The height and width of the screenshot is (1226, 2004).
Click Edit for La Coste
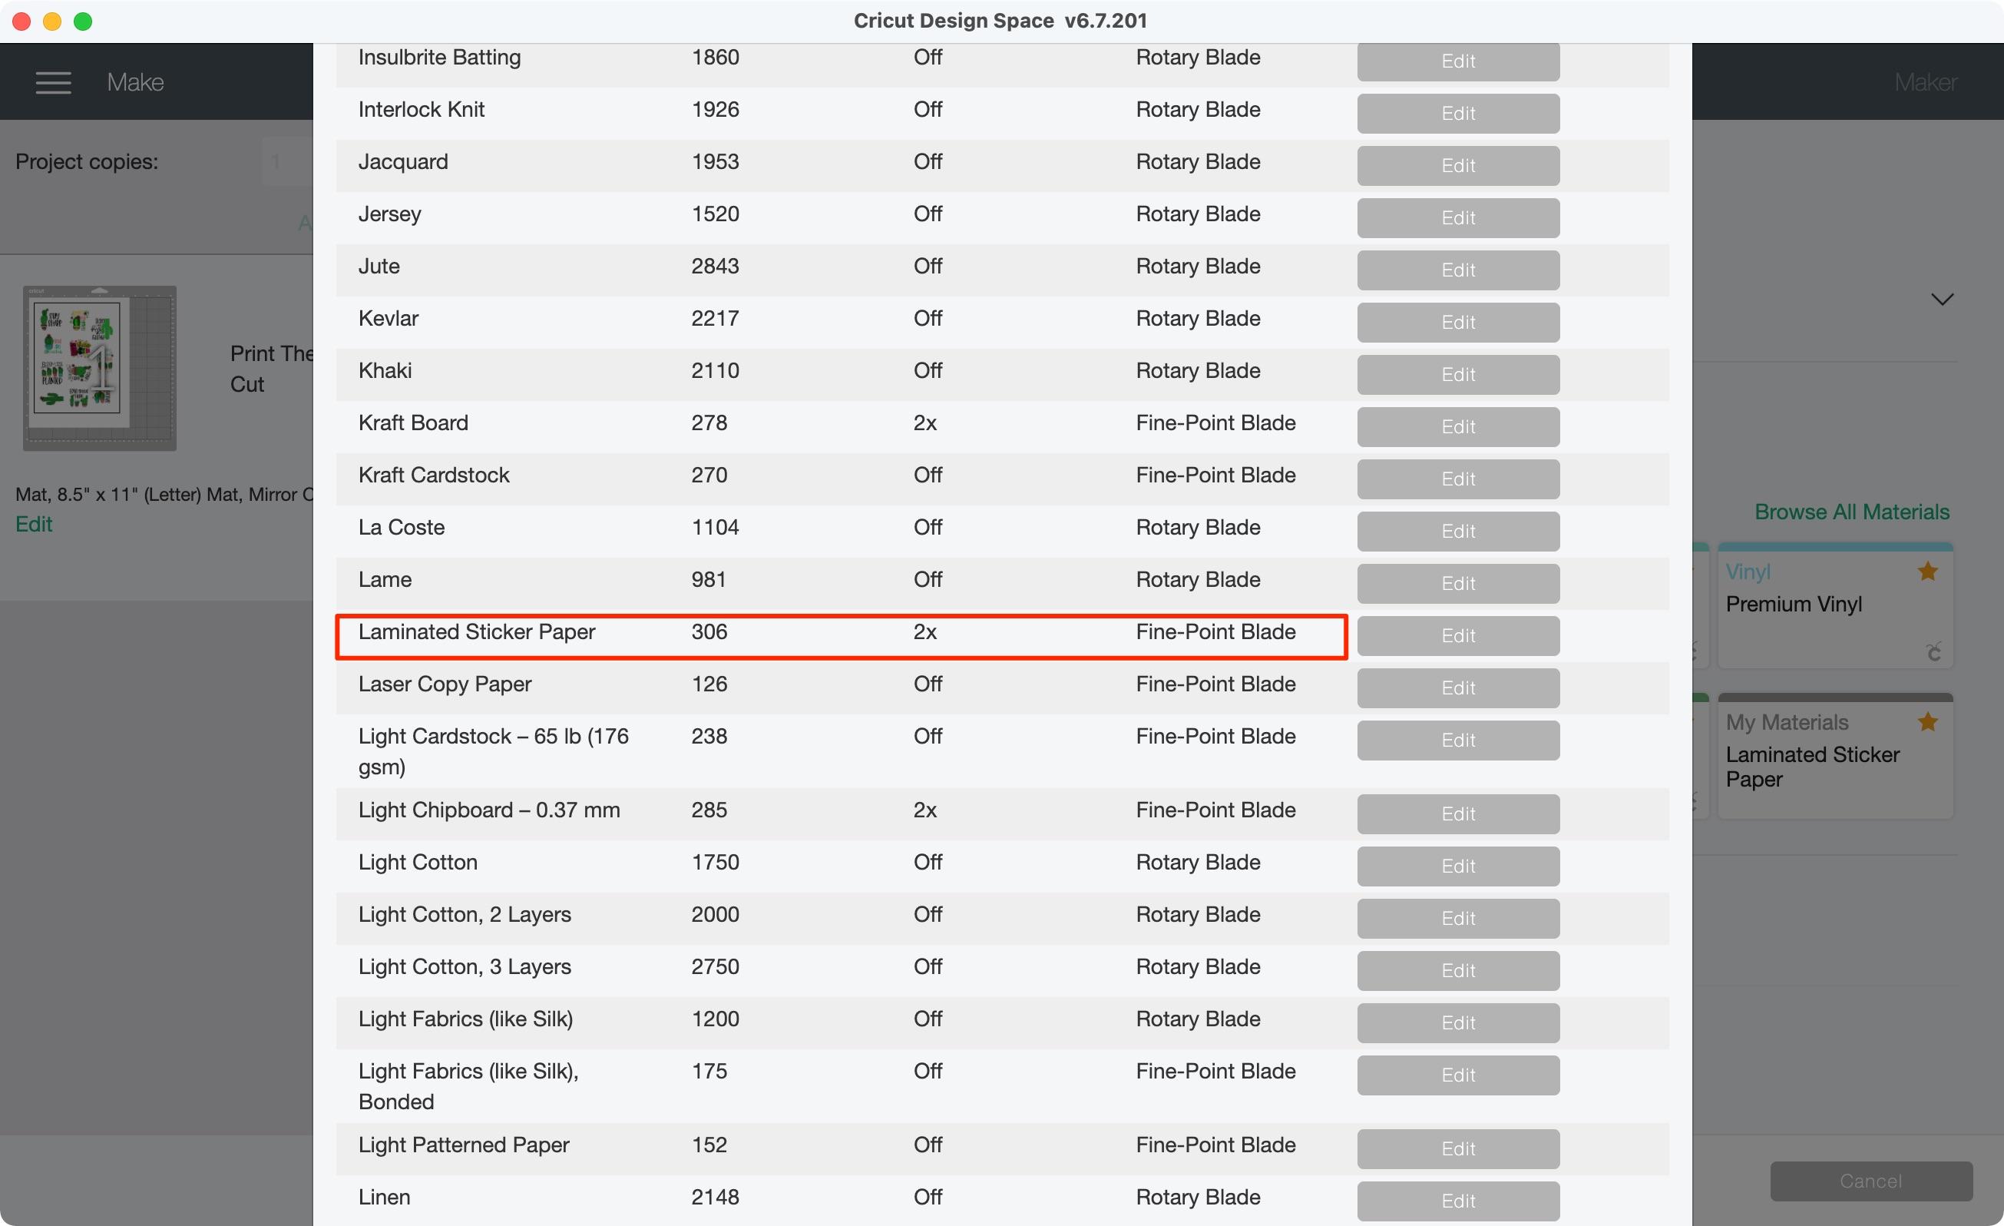click(x=1458, y=531)
